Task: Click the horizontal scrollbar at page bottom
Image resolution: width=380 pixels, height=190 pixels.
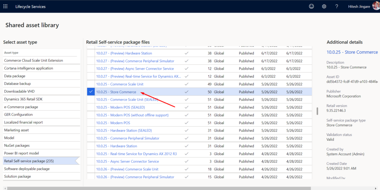Action: [159, 188]
